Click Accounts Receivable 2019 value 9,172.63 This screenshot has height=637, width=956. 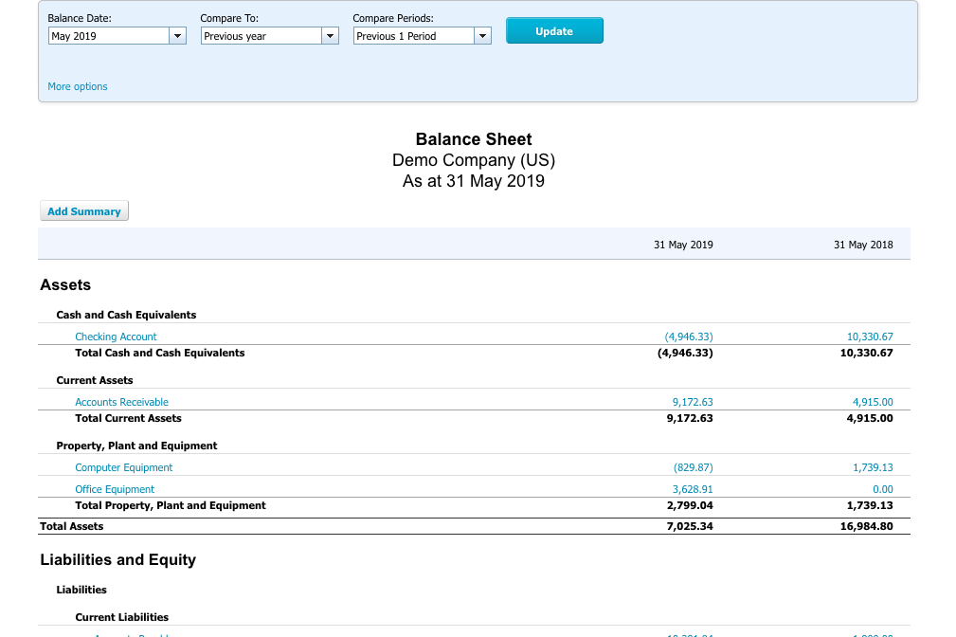point(692,402)
